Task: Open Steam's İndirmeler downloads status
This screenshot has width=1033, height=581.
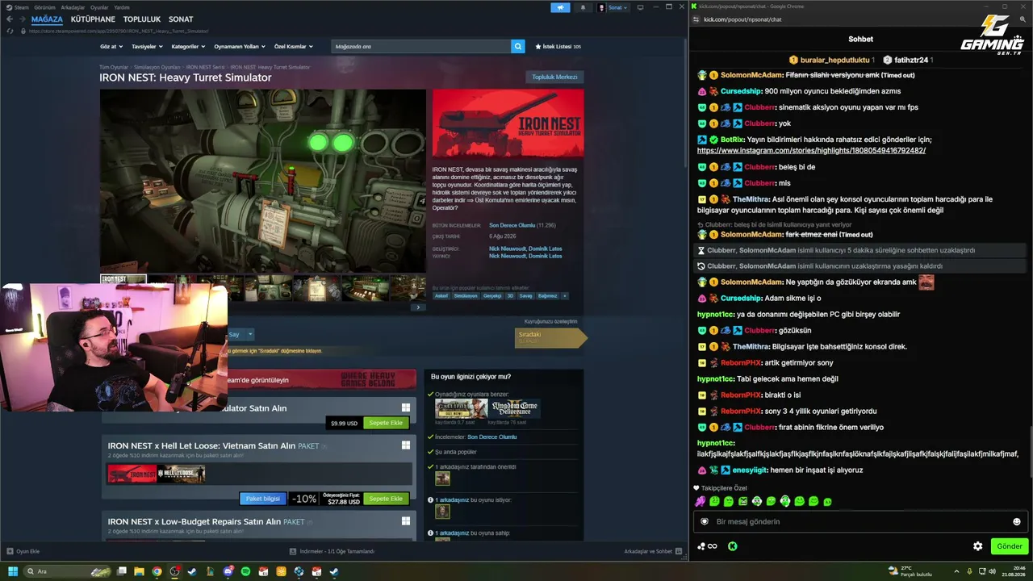Action: coord(332,551)
